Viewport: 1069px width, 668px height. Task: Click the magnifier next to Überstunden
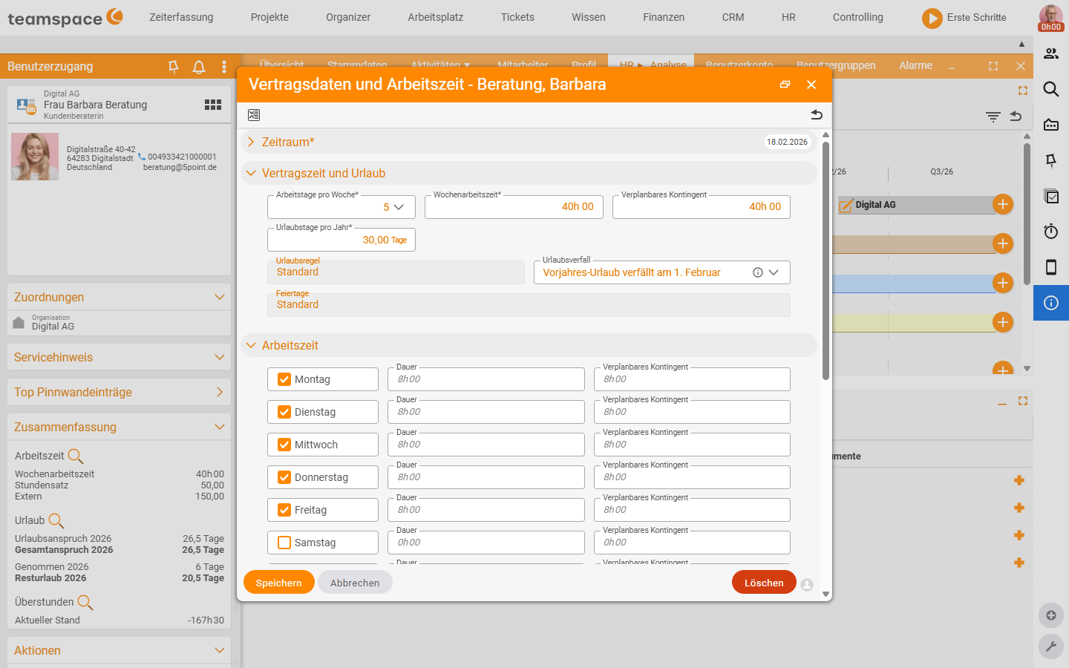pos(85,602)
